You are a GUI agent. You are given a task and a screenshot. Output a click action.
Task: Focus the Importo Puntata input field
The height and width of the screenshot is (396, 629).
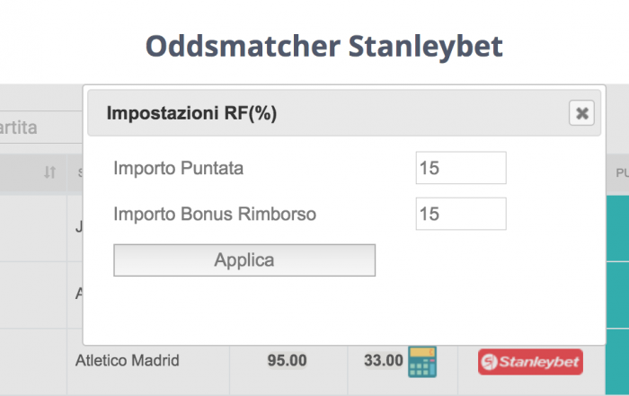click(461, 168)
